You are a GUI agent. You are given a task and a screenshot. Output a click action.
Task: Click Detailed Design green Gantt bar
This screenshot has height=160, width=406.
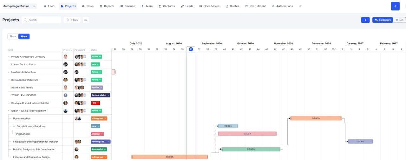(x=251, y=149)
